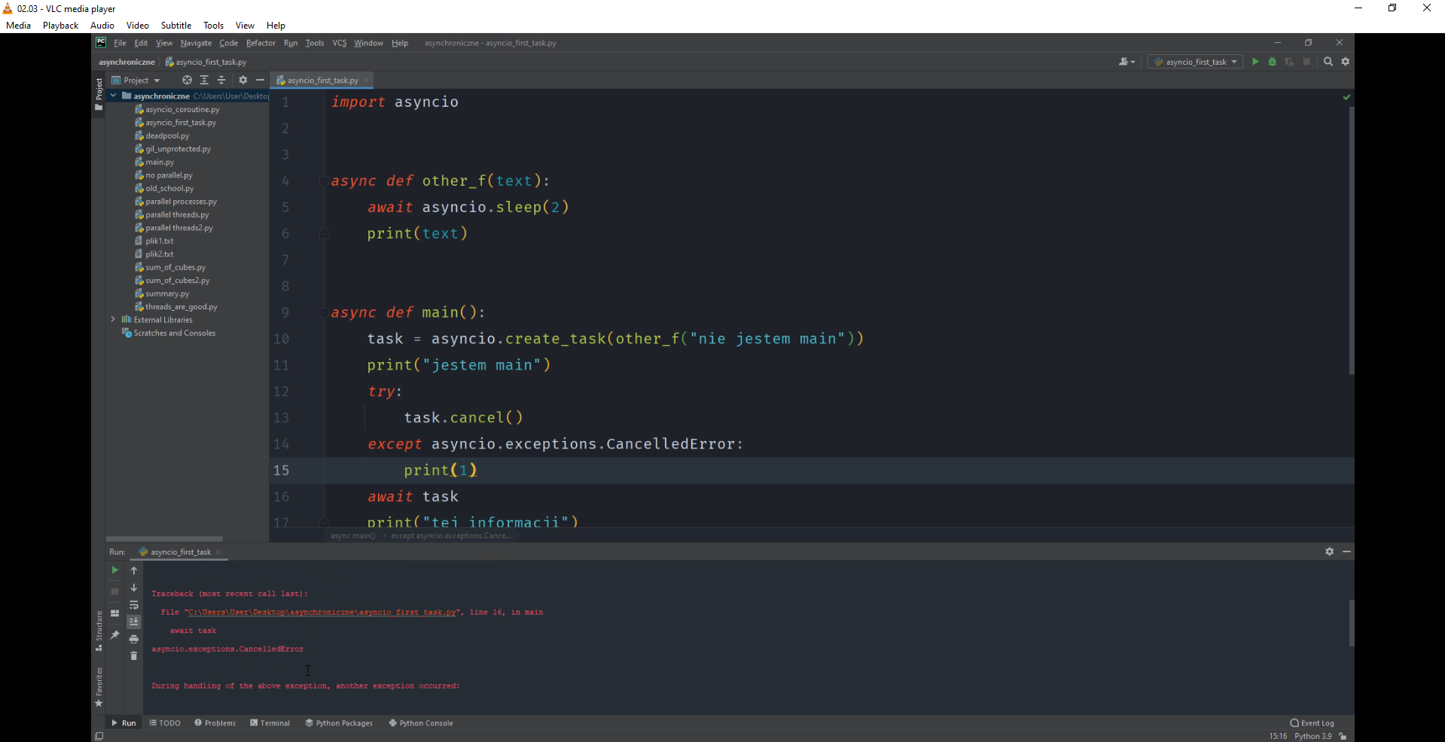Open the Project view dropdown
The image size is (1445, 742).
(x=136, y=81)
